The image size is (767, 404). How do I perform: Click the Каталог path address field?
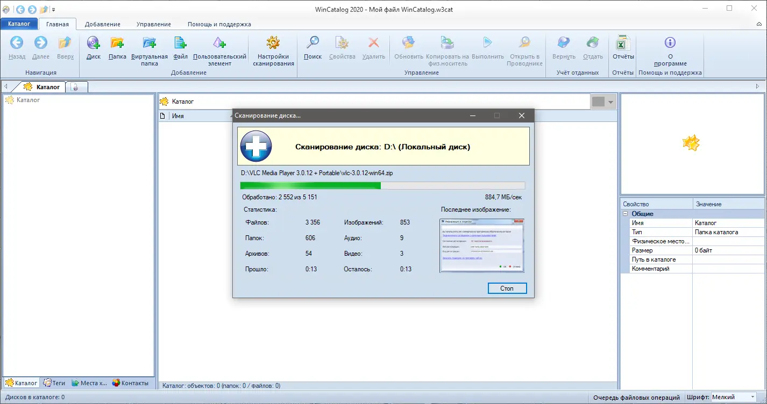pos(374,101)
